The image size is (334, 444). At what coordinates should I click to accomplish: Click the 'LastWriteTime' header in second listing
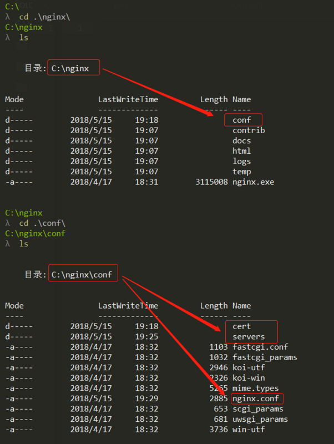[128, 306]
